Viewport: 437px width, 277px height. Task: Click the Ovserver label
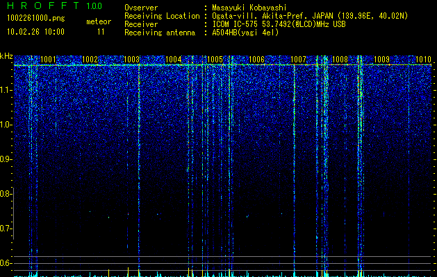pyautogui.click(x=141, y=8)
